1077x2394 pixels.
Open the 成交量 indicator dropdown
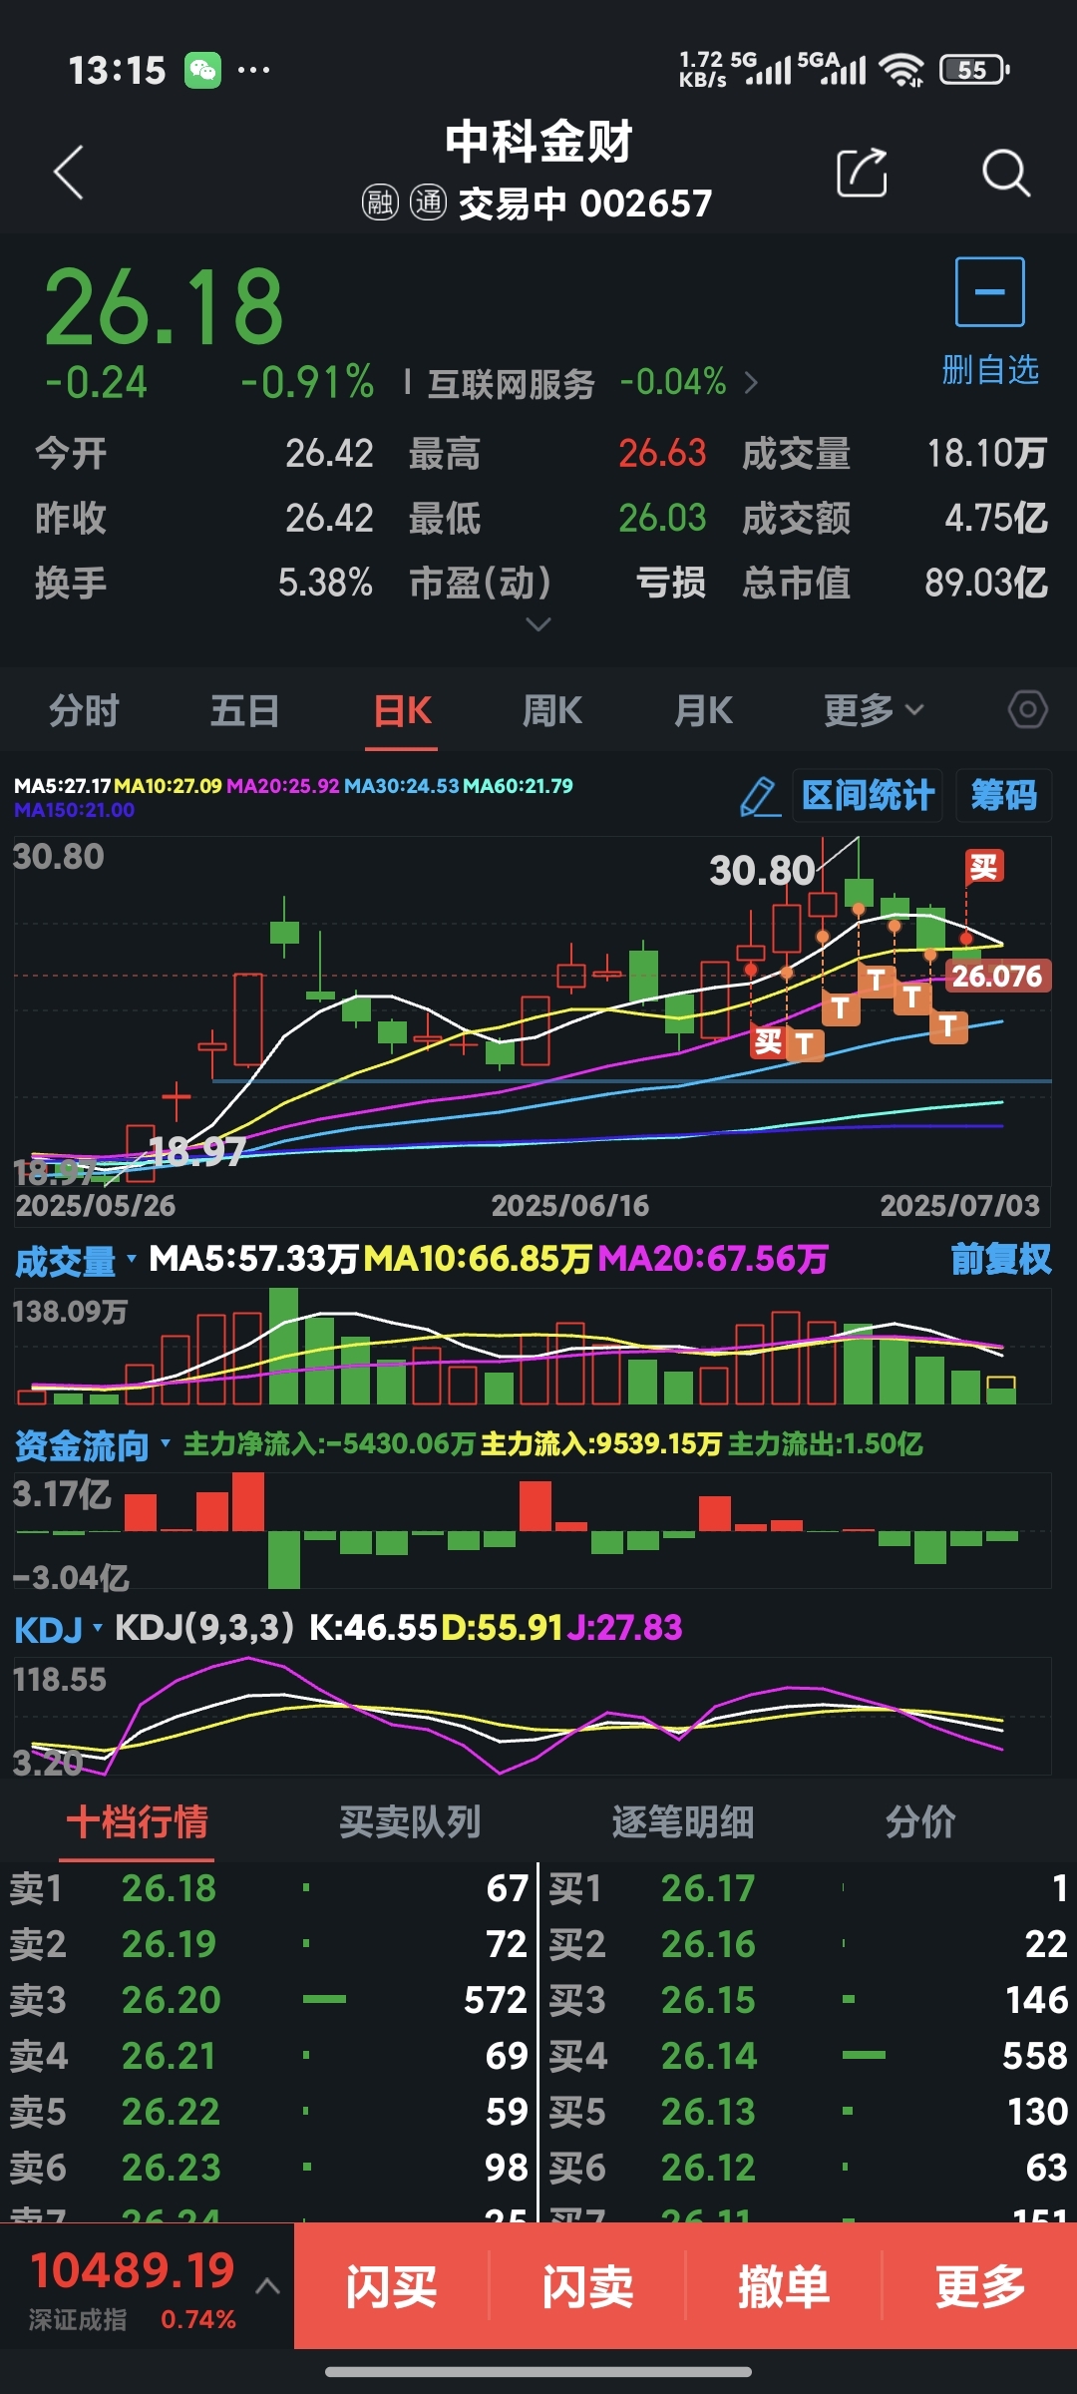coord(131,1259)
